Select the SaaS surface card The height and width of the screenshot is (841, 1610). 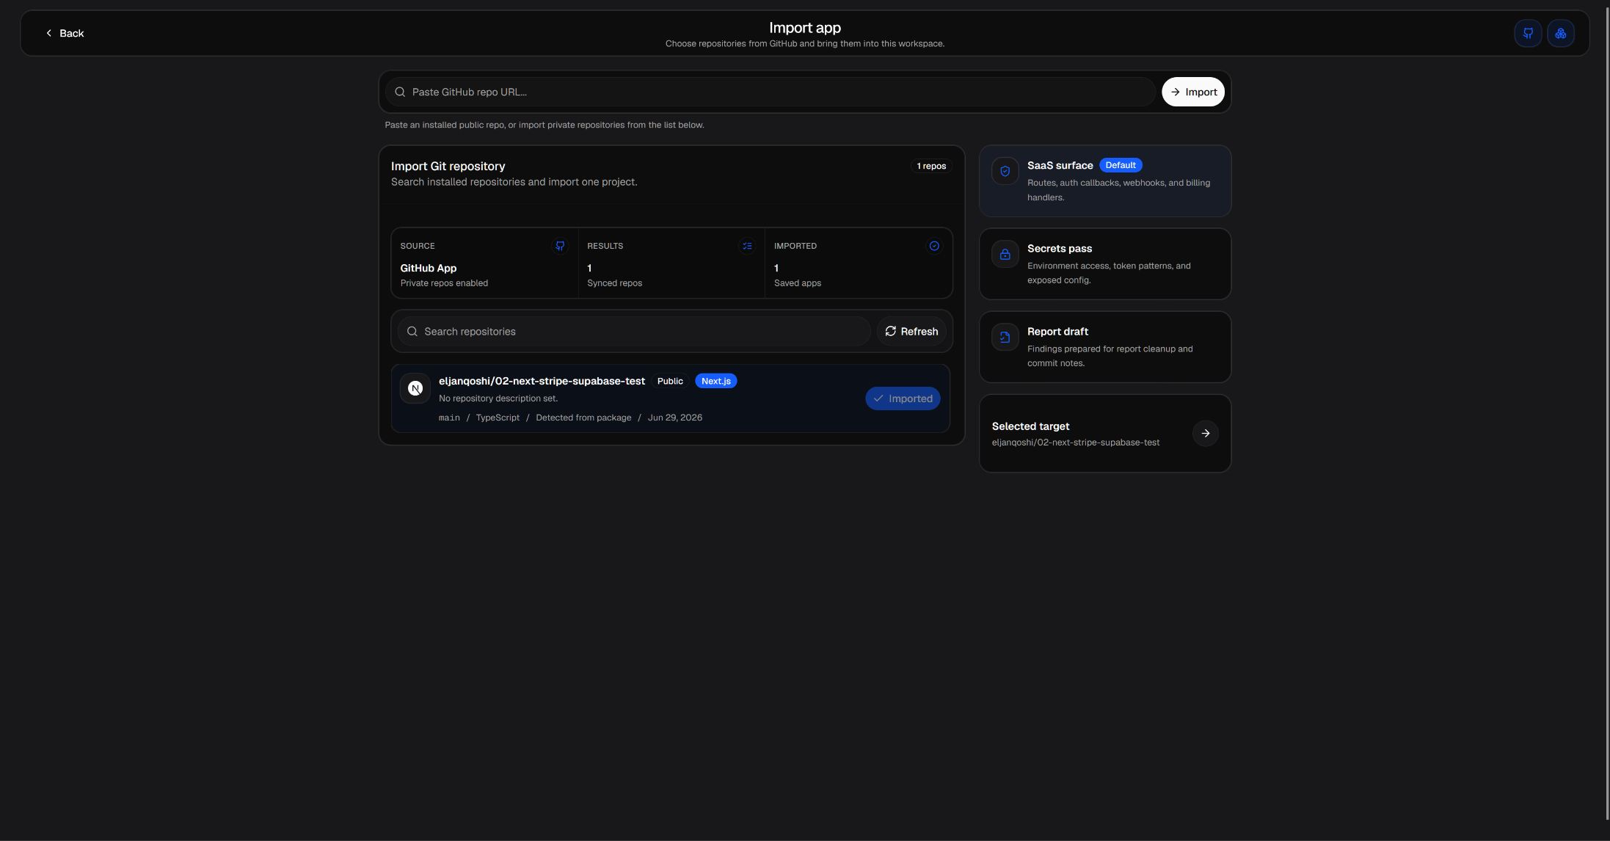1105,181
